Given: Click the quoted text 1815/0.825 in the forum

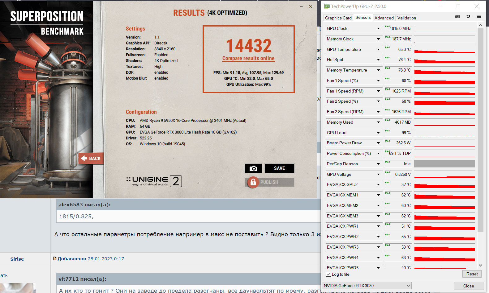Looking at the screenshot, I should click(x=76, y=217).
